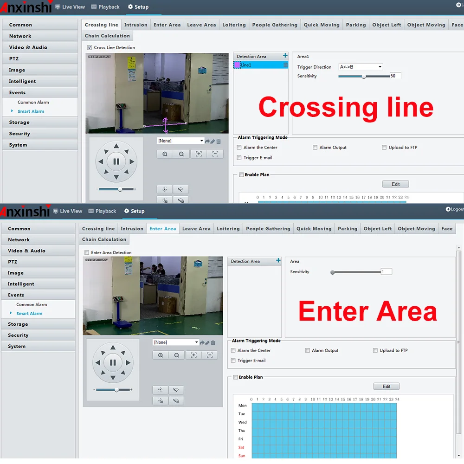Image resolution: width=464 pixels, height=464 pixels.
Task: Add a detection area on the Cross Line Detection page
Action: pyautogui.click(x=285, y=56)
